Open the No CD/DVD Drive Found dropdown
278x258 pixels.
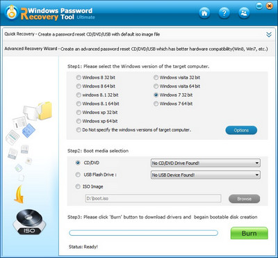click(206, 163)
